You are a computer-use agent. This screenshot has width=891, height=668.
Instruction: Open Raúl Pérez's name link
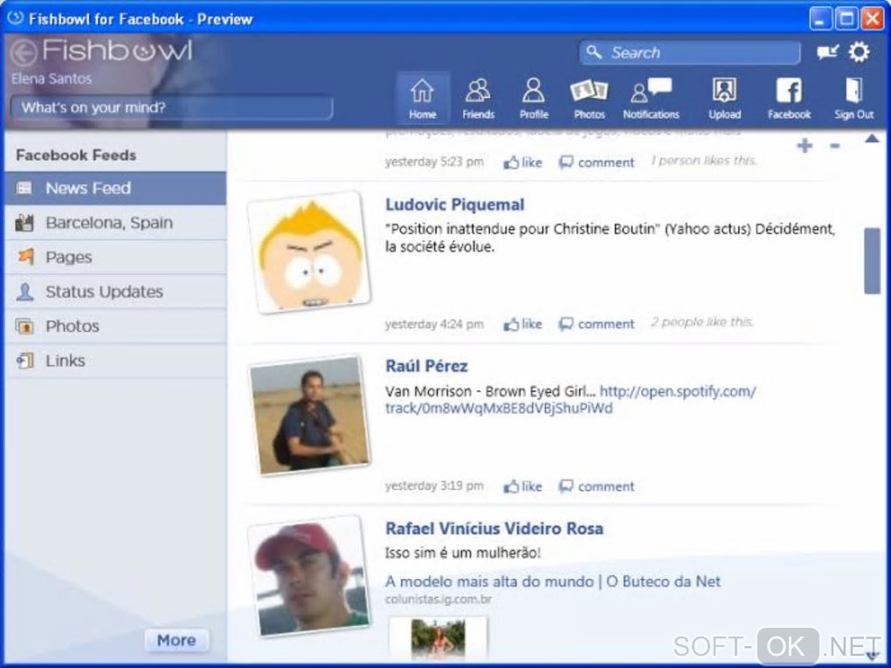pos(426,366)
